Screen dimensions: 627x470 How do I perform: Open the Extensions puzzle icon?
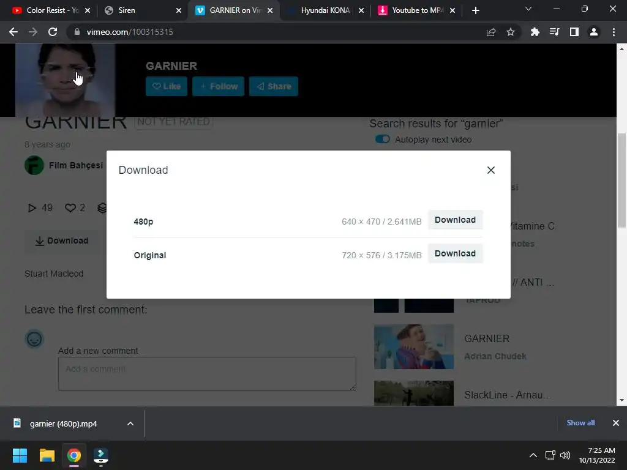(535, 32)
